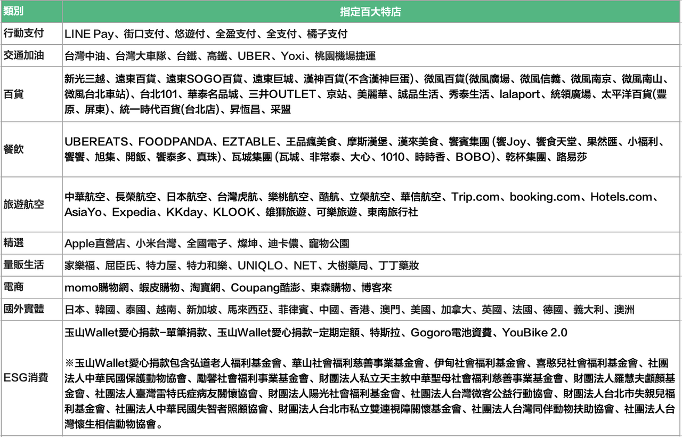Select the 交通加油 category cell
Viewport: 682px width, 437px height.
tap(31, 56)
